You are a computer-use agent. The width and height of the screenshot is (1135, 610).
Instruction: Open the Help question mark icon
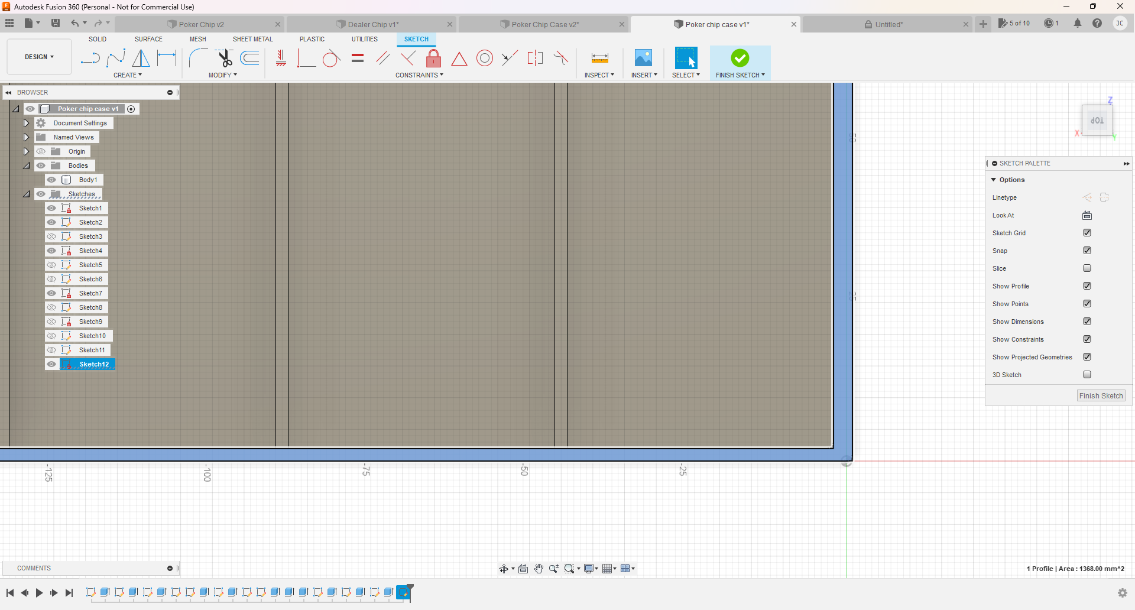point(1097,23)
